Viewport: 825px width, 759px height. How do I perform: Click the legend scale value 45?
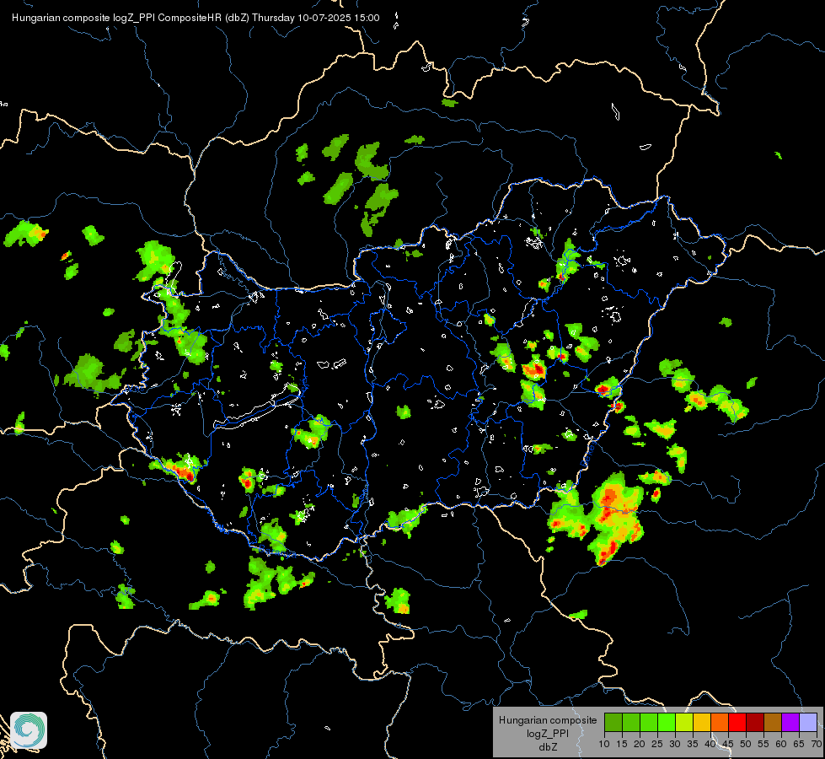(x=728, y=745)
